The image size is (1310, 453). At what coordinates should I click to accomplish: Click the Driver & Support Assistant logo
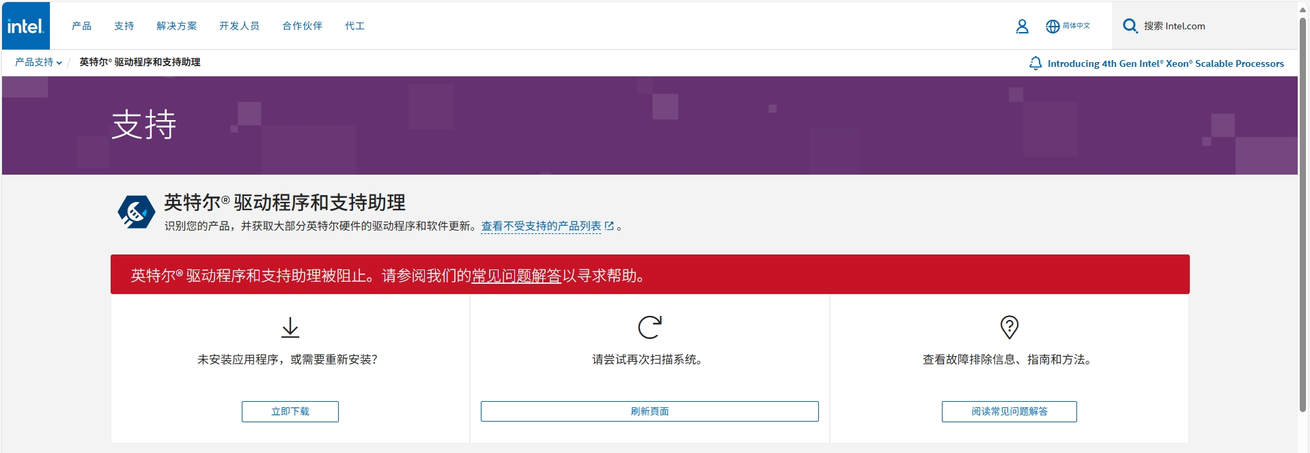(x=137, y=211)
